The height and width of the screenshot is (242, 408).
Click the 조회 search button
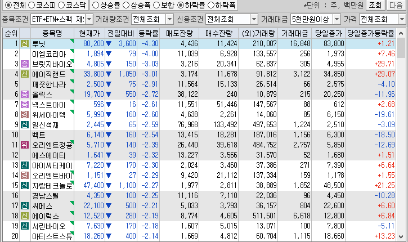(x=375, y=5)
